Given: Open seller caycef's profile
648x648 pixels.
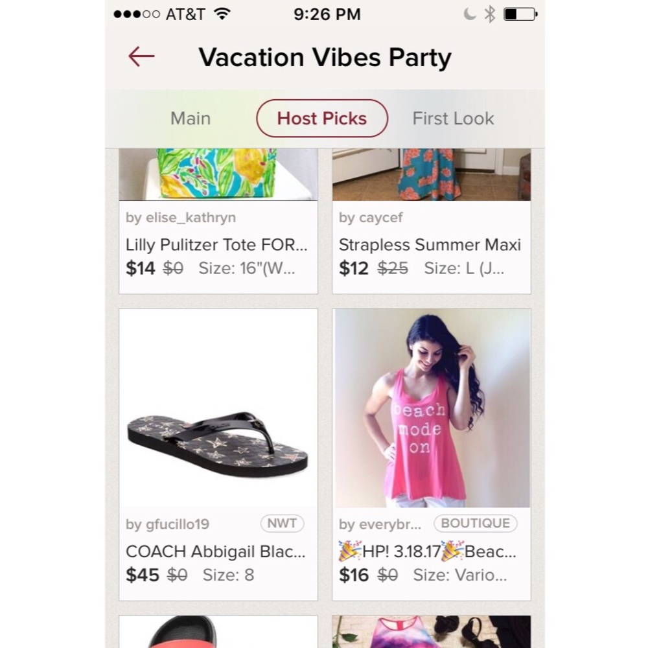Looking at the screenshot, I should (371, 218).
